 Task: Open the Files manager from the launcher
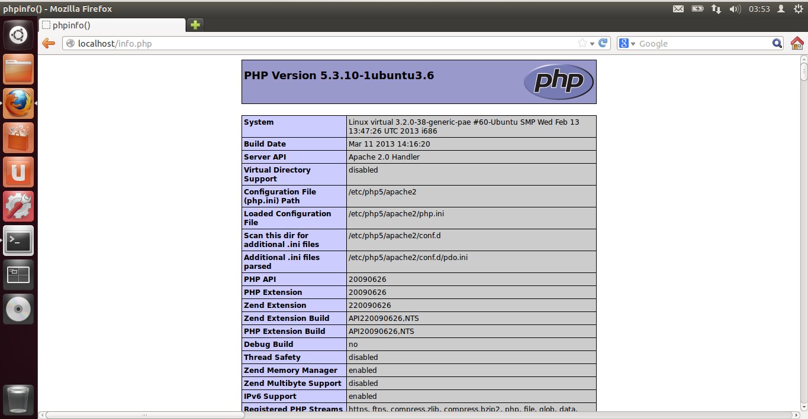(x=18, y=70)
